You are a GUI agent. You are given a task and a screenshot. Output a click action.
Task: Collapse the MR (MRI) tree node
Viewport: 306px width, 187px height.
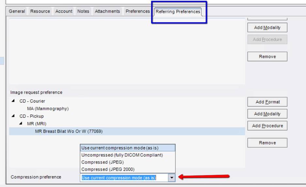coord(21,124)
